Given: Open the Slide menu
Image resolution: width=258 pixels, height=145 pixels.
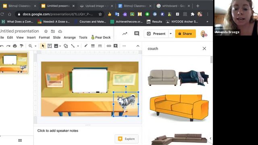Looking at the screenshot, I should [56, 37].
